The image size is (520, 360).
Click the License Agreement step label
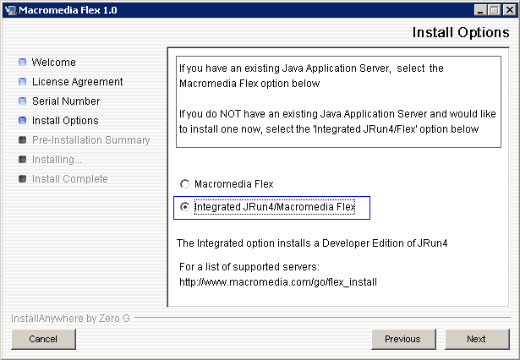pos(77,81)
